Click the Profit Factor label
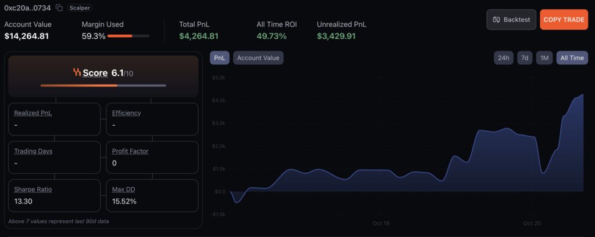The height and width of the screenshot is (237, 595). click(130, 151)
